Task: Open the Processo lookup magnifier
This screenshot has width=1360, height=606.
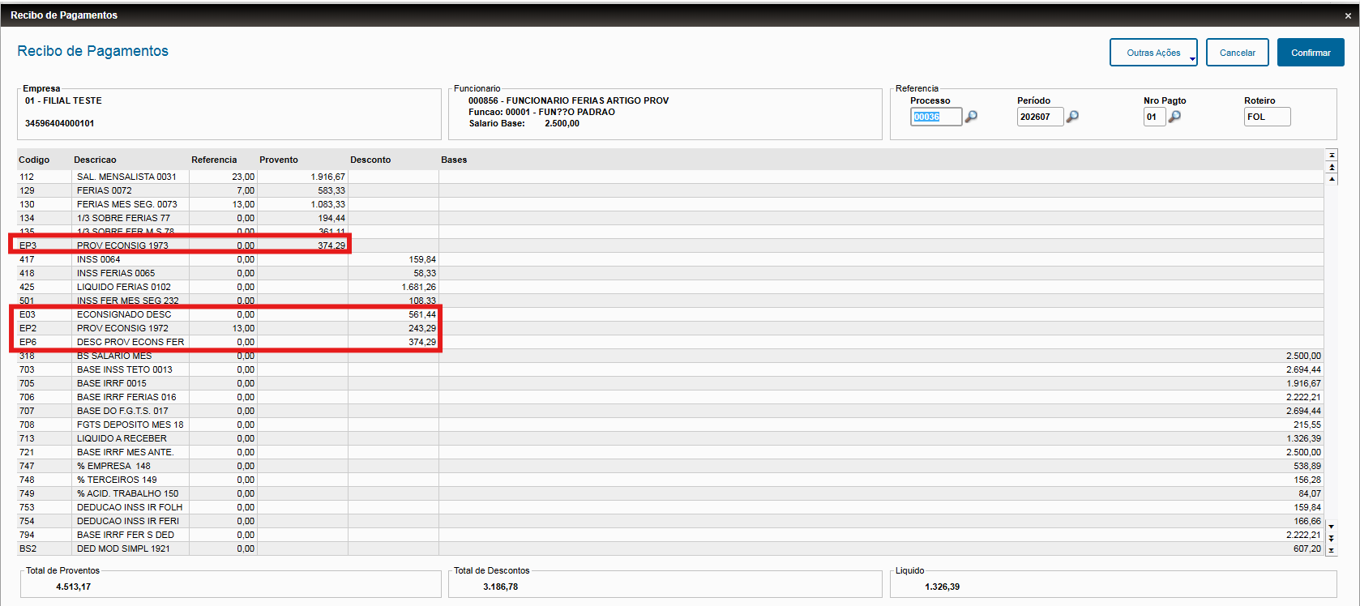Action: [971, 117]
